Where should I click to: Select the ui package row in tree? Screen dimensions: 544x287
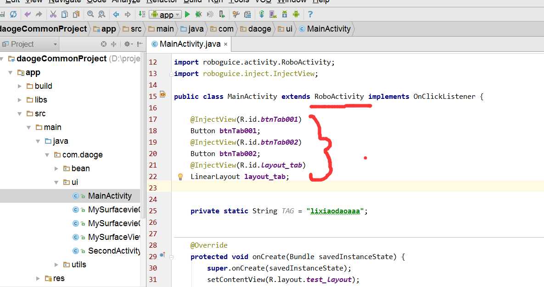[70, 182]
